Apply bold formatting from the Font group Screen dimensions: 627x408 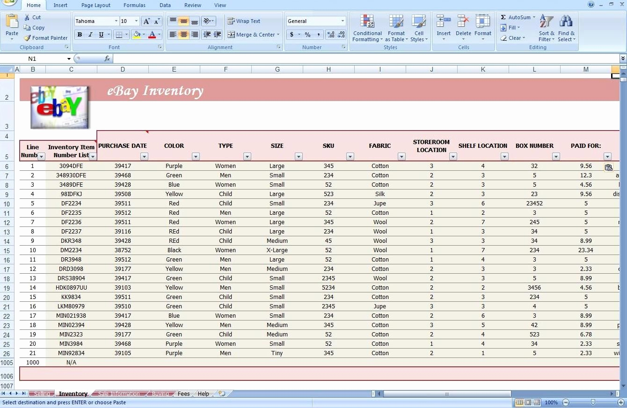coord(80,35)
